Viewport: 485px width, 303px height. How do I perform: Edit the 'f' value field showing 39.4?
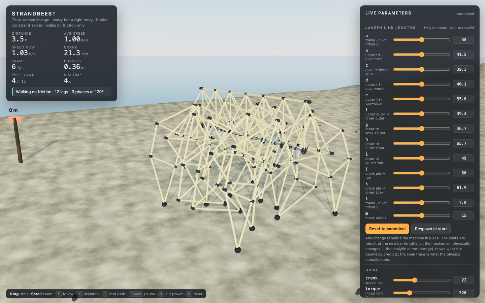[x=463, y=114]
